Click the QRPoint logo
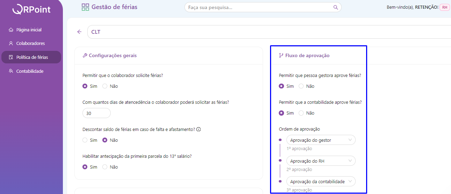The width and height of the screenshot is (451, 194). click(31, 9)
